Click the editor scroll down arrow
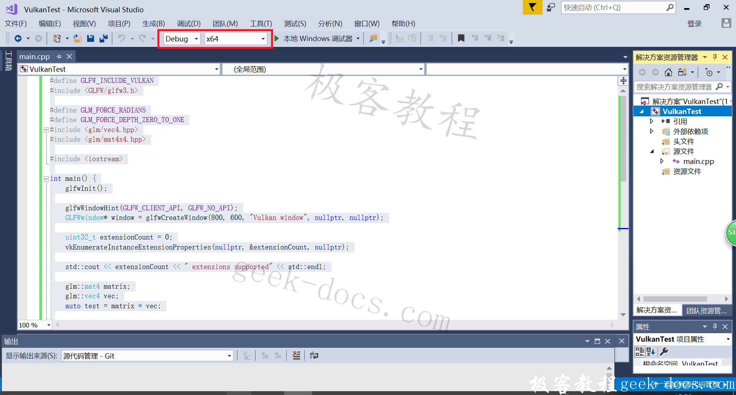 pos(623,315)
